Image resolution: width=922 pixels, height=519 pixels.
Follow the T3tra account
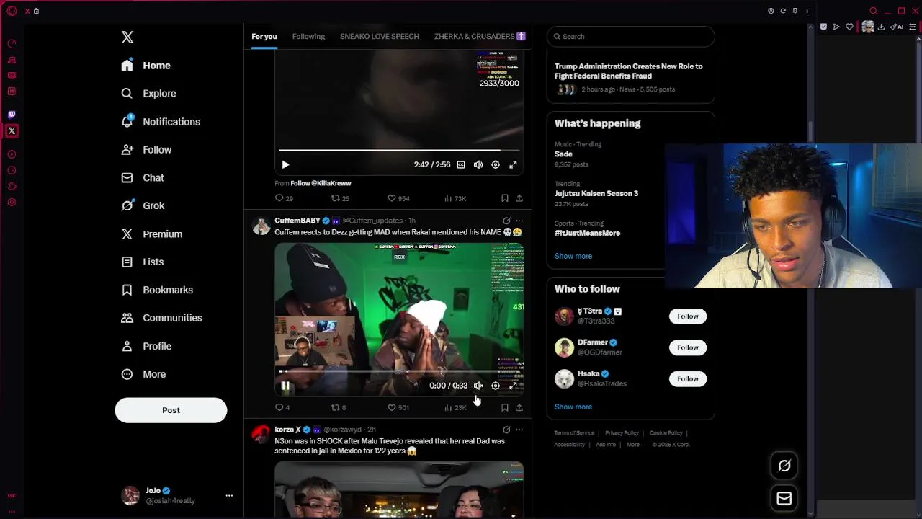688,316
